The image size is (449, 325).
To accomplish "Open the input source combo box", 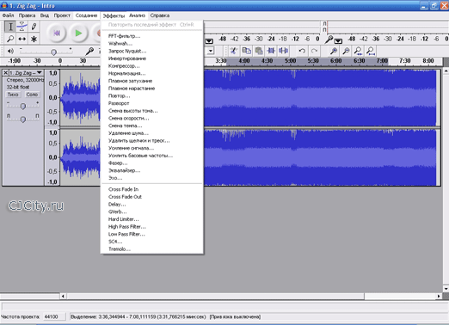I will tap(211, 51).
